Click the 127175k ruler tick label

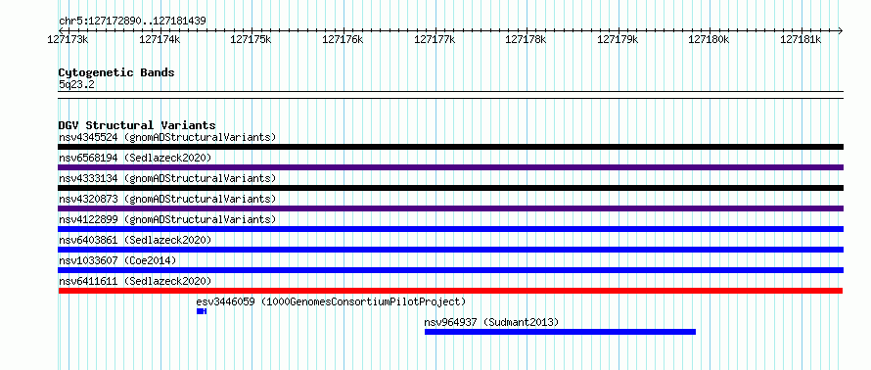click(x=252, y=39)
